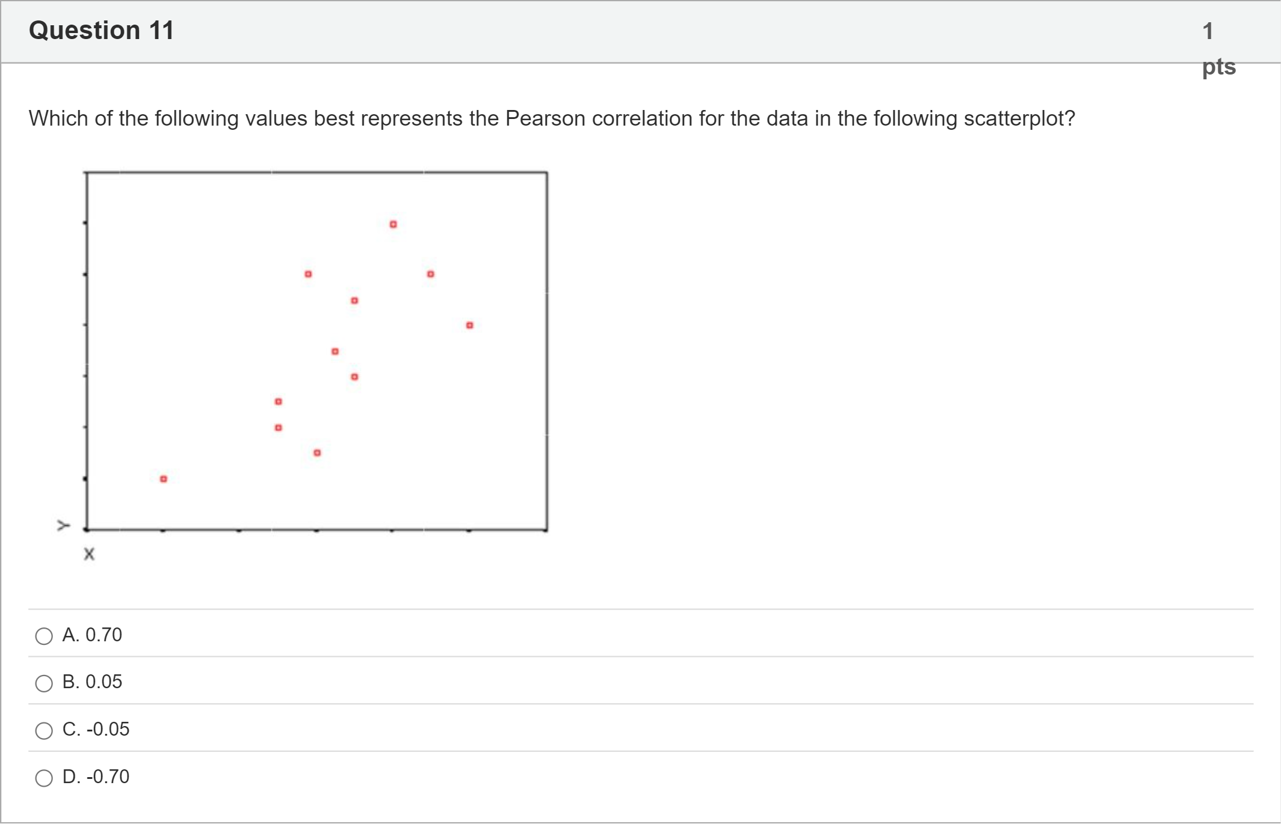The height and width of the screenshot is (824, 1281).
Task: Click the highest red data point in scatterplot
Action: point(393,225)
